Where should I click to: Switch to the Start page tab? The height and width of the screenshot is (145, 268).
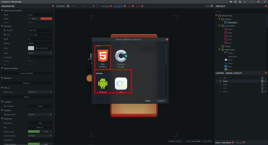[x=105, y=6]
